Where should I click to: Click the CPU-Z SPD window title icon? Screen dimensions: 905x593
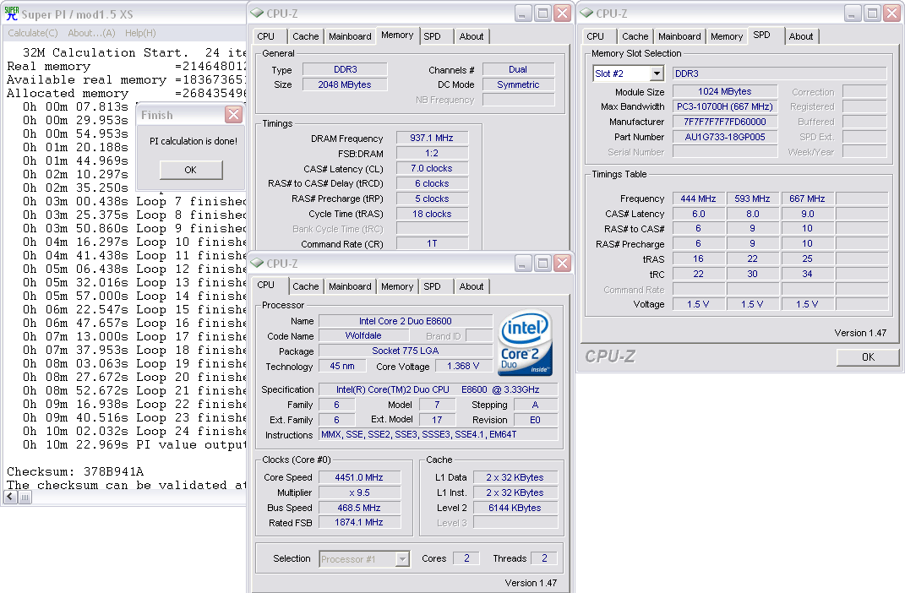586,14
